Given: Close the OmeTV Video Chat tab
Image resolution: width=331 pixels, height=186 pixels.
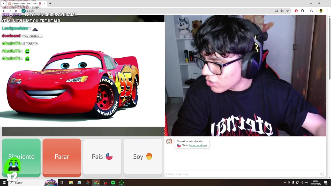Looking at the screenshot, I should click(x=44, y=4).
